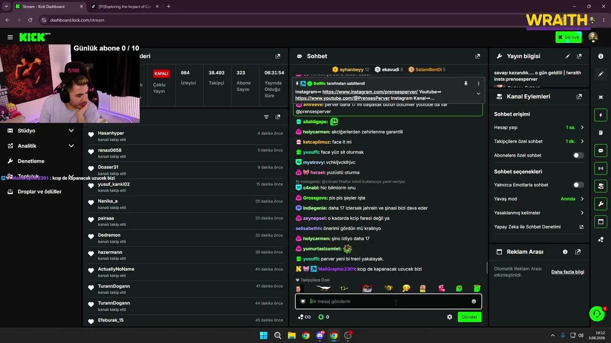Click the Bir mesaj gönderin input field

click(x=389, y=301)
